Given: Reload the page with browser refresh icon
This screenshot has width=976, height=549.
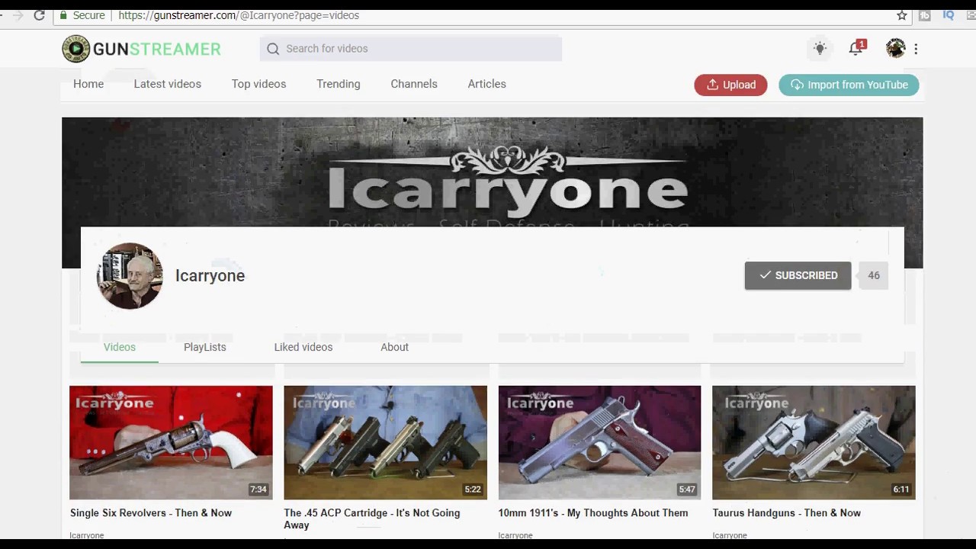Looking at the screenshot, I should click(x=39, y=15).
